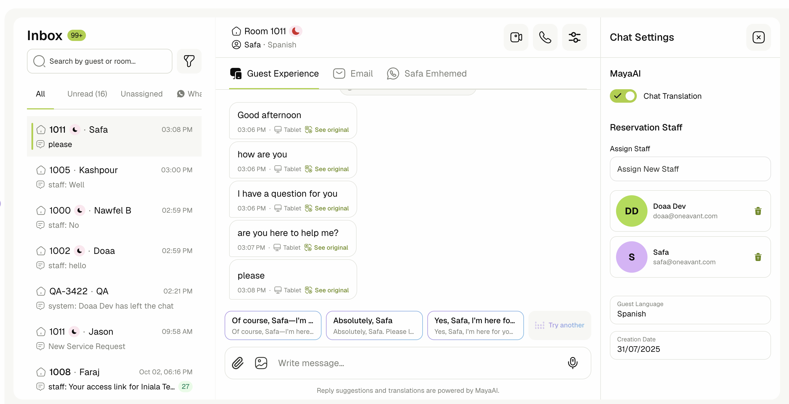This screenshot has height=404, width=789.
Task: Switch to the Guest Experience tab
Action: [274, 74]
